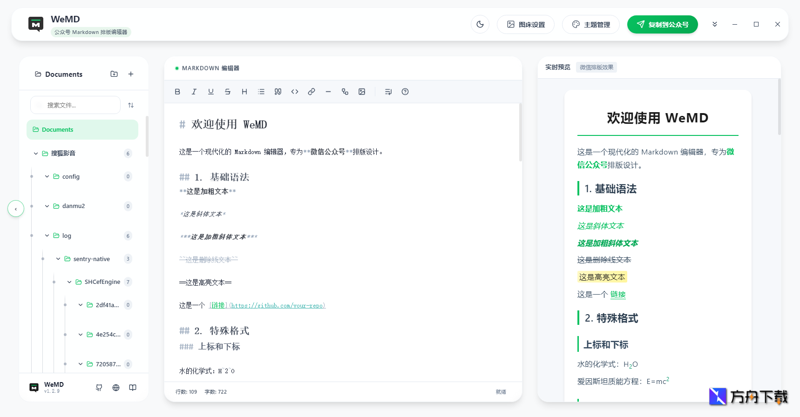Image resolution: width=800 pixels, height=417 pixels.
Task: Collapse the sidebar with the left arrow button
Action: [x=16, y=208]
